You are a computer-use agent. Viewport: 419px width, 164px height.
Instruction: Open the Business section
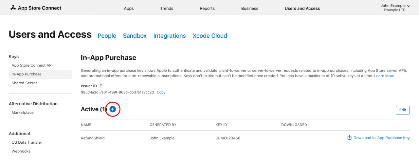(x=249, y=8)
